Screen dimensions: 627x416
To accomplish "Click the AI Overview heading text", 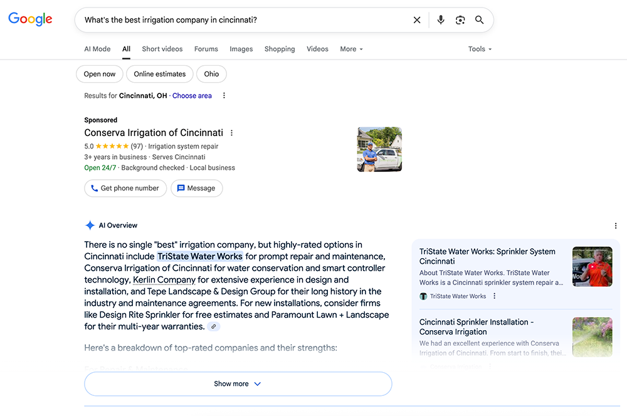I will pyautogui.click(x=118, y=226).
